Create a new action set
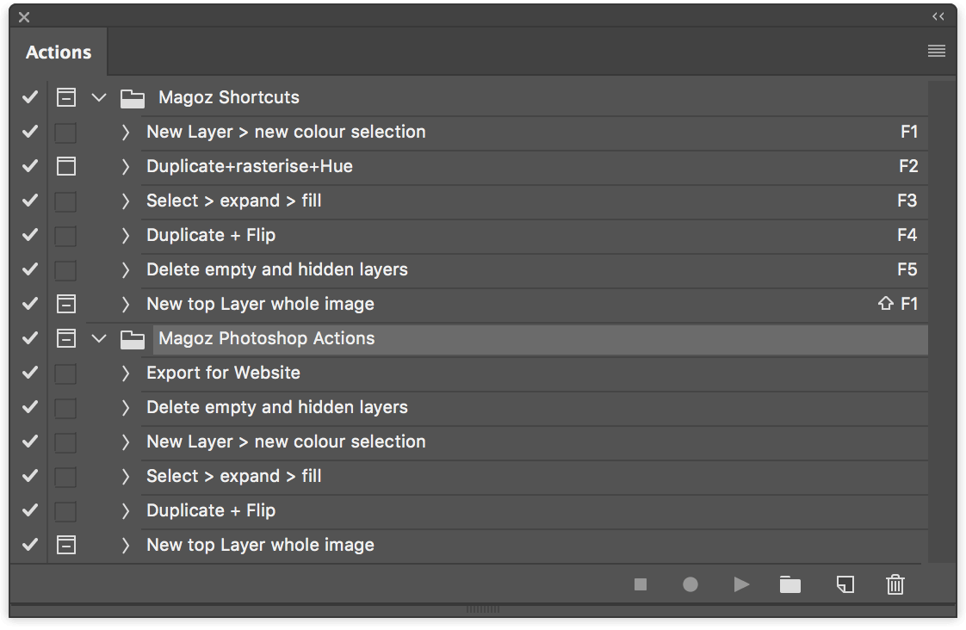This screenshot has height=630, width=966. 790,584
